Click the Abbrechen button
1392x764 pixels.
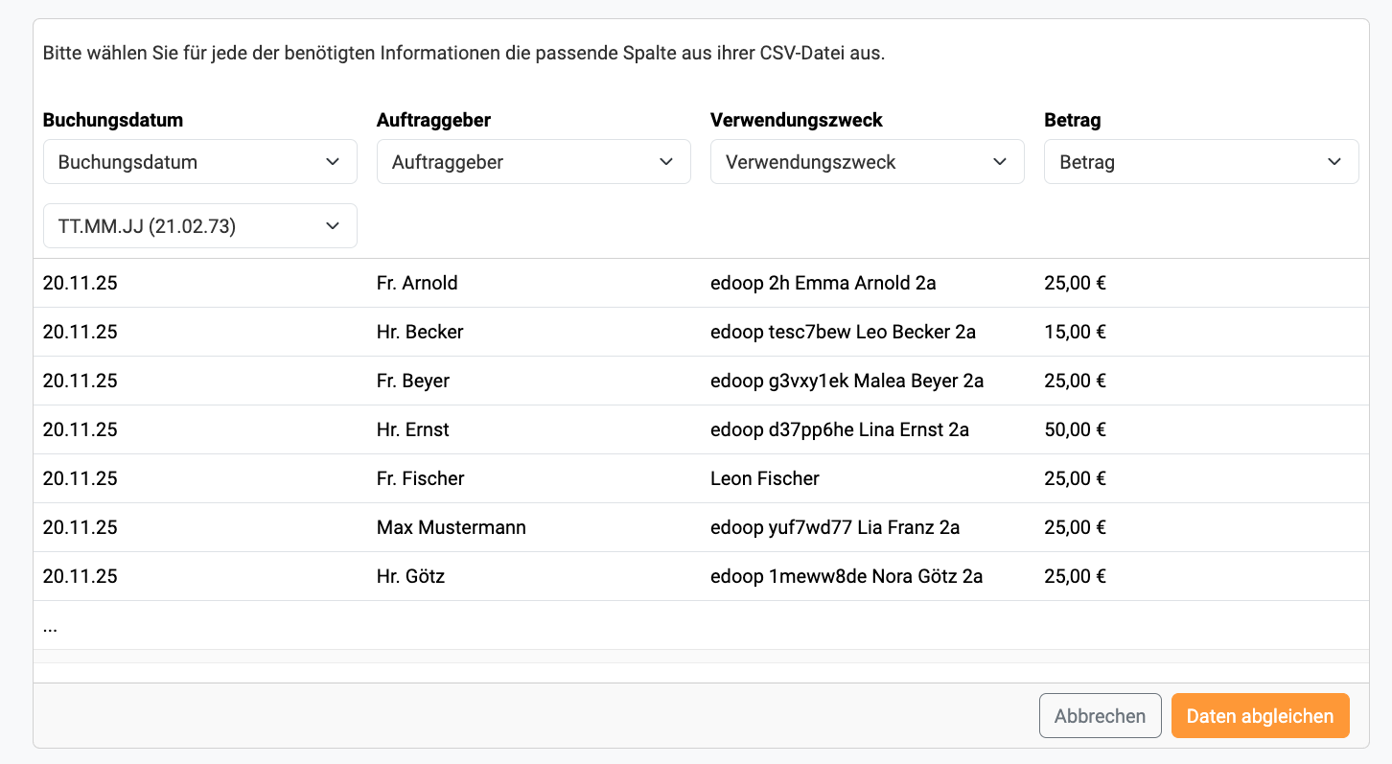[1100, 716]
